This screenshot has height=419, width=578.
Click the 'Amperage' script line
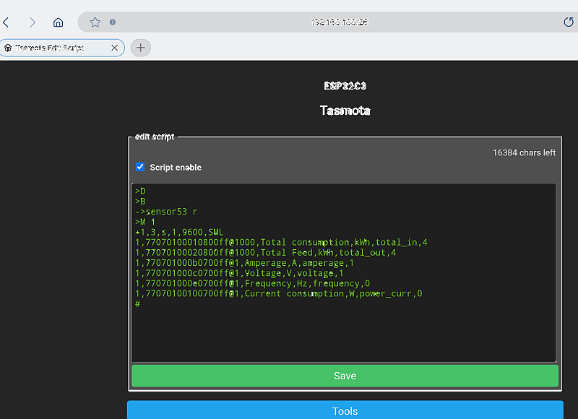pos(244,263)
